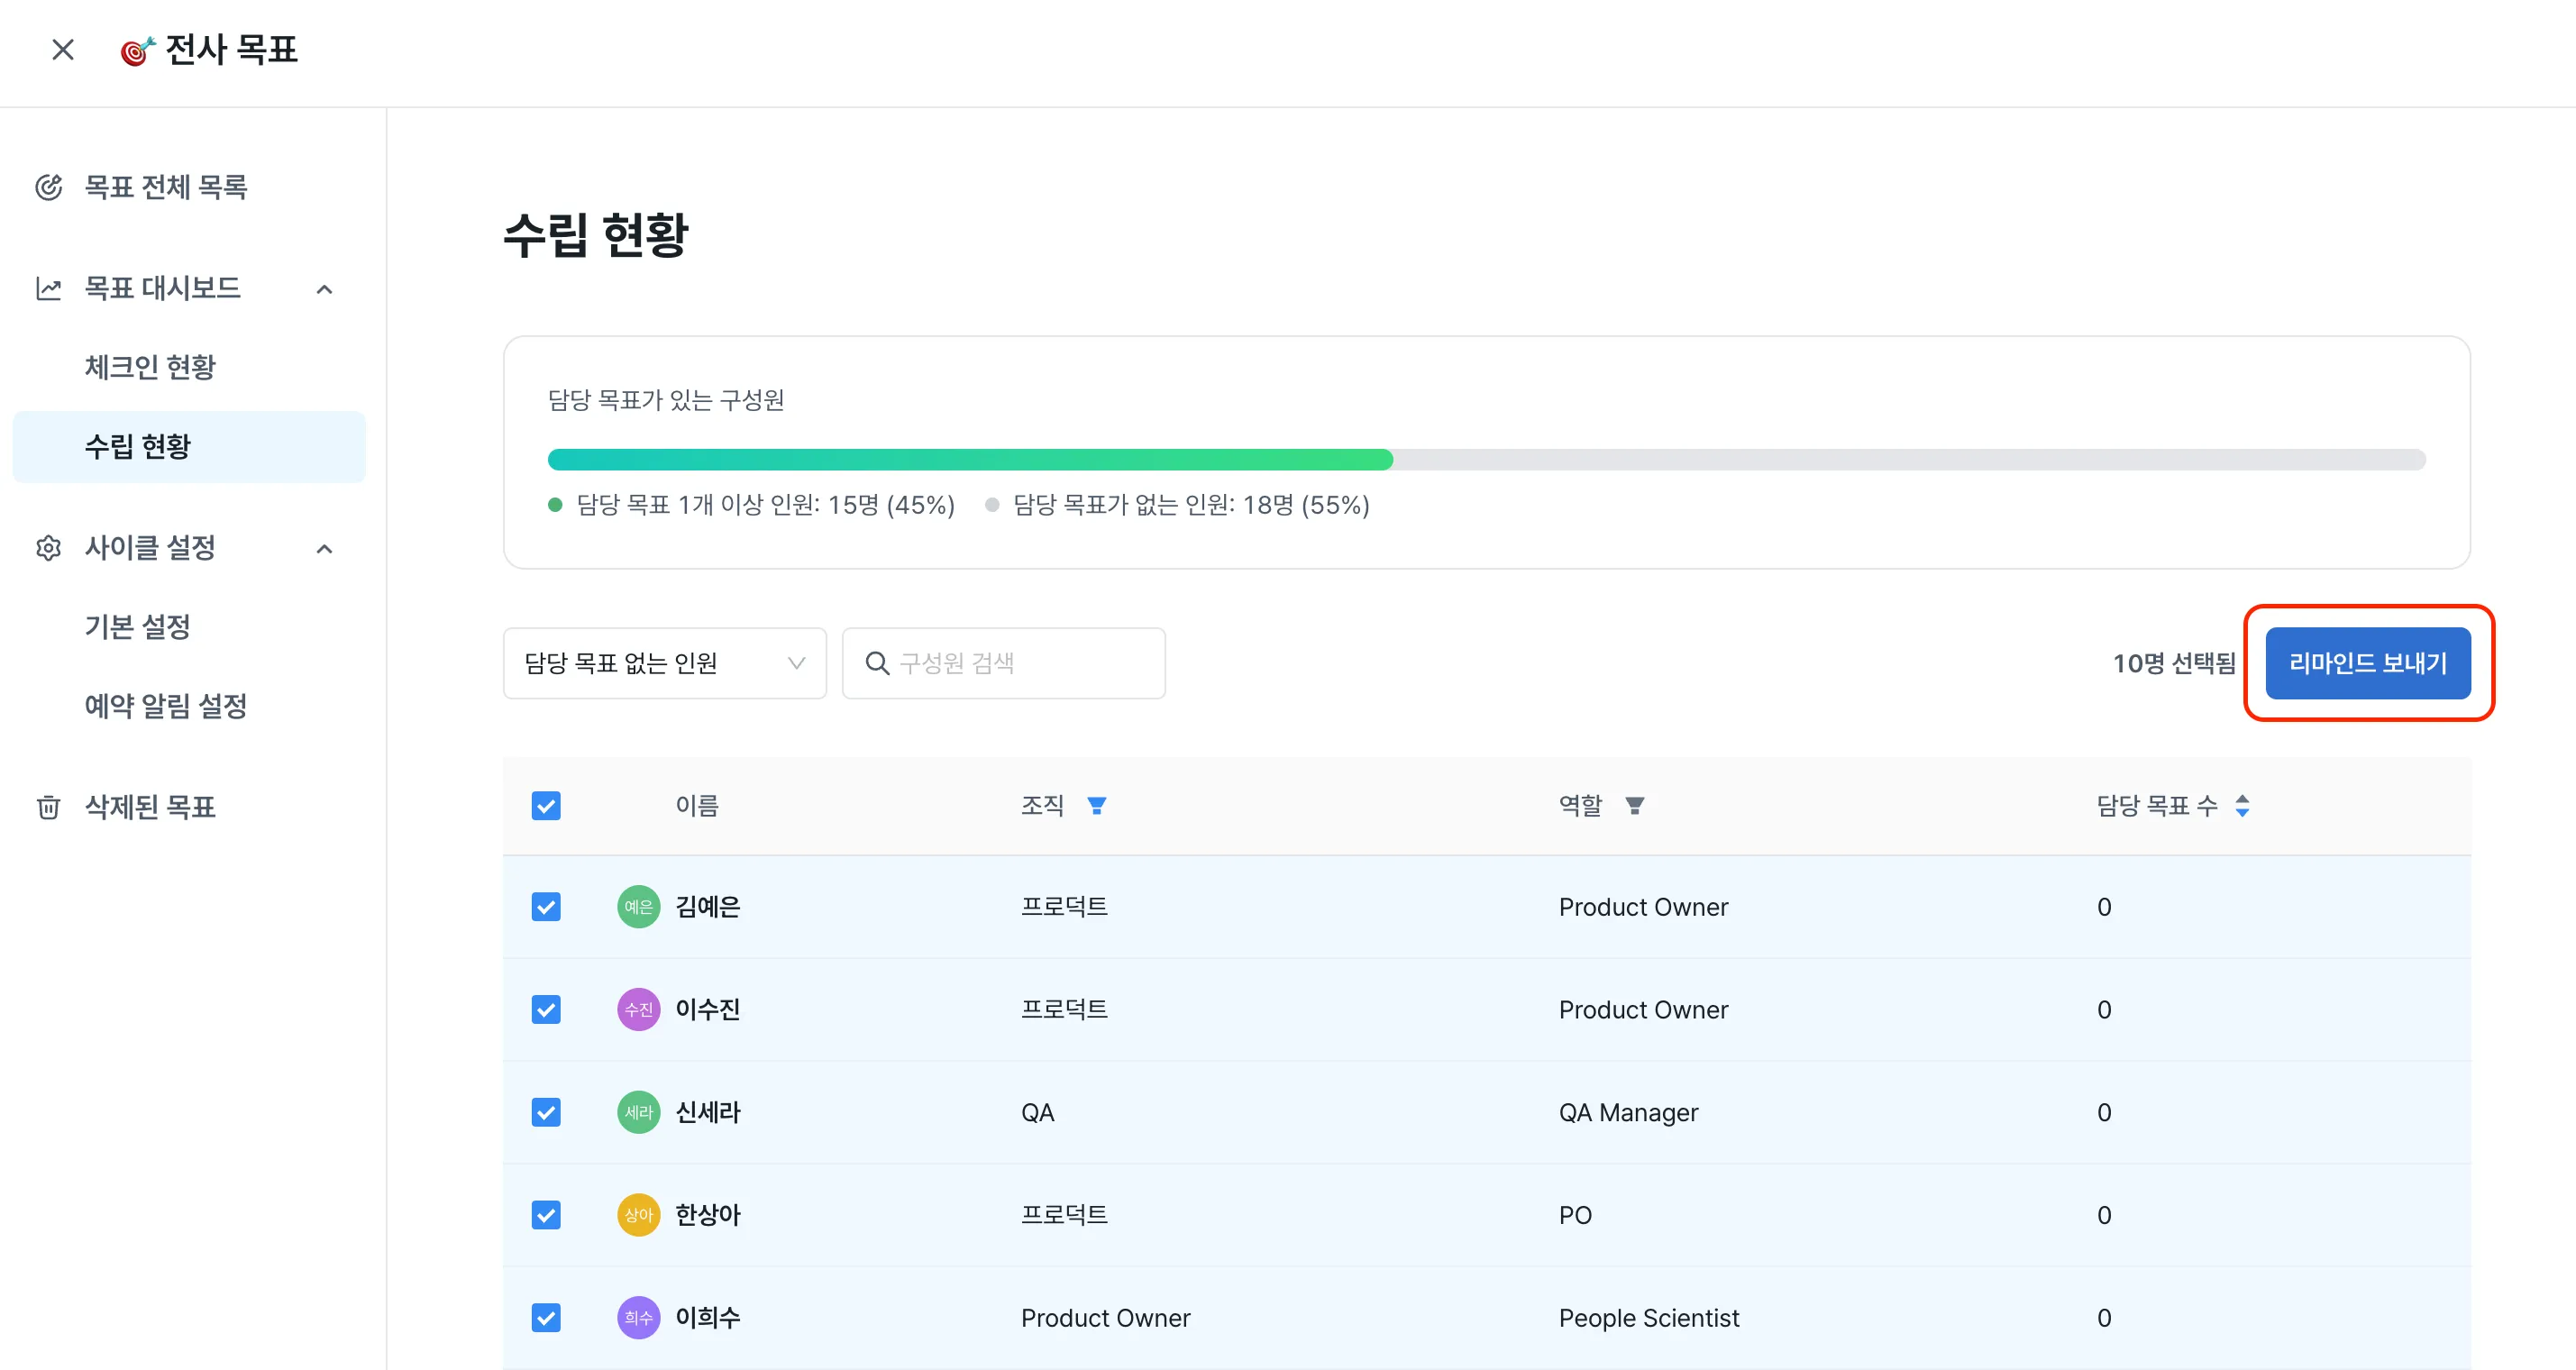Click 이수진's purple avatar
2576x1370 pixels.
tap(638, 1010)
